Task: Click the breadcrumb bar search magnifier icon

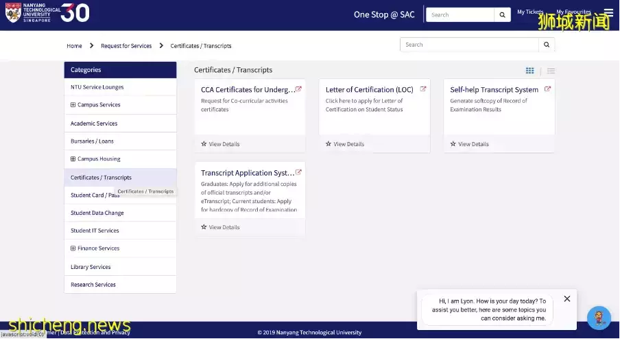Action: (x=546, y=45)
